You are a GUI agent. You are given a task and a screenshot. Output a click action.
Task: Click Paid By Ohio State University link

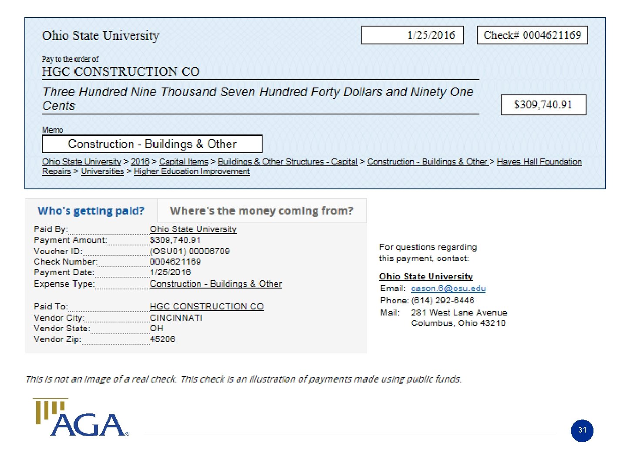(193, 229)
